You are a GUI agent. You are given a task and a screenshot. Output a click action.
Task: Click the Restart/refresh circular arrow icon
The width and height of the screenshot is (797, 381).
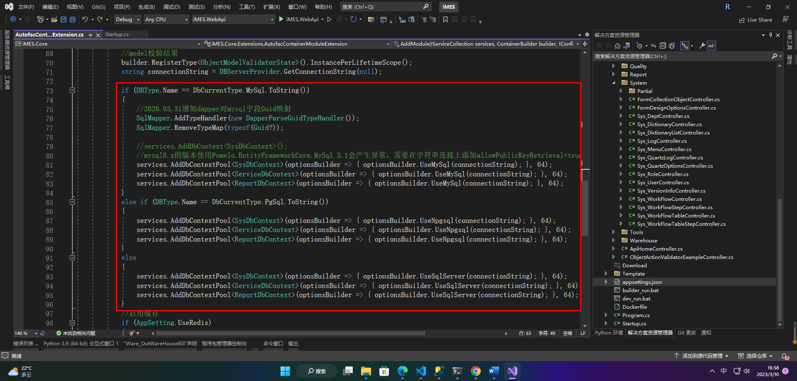(354, 19)
